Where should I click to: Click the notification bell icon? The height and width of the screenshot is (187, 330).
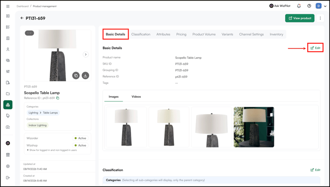(299, 6)
